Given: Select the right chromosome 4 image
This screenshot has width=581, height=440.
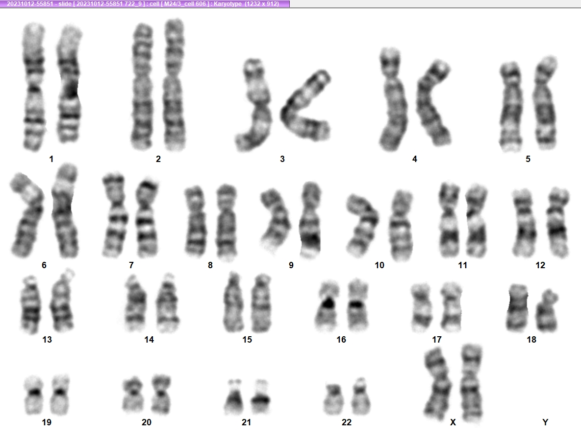Looking at the screenshot, I should (x=433, y=103).
